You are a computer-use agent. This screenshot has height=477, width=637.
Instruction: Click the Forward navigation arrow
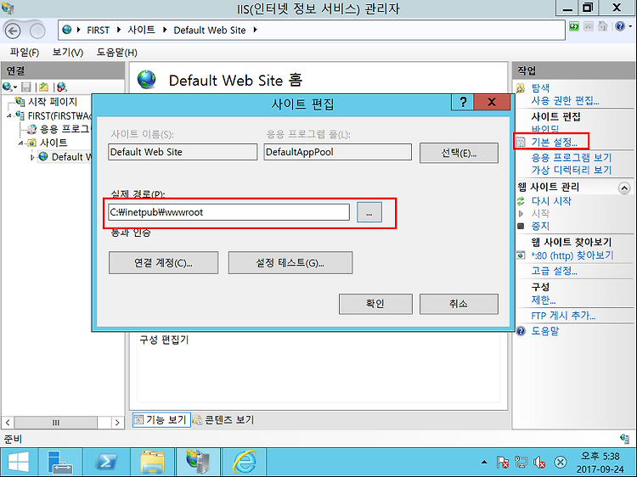tap(37, 31)
